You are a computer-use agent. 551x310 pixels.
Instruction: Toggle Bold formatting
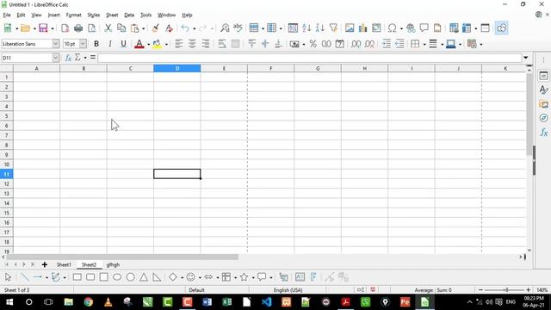point(96,44)
